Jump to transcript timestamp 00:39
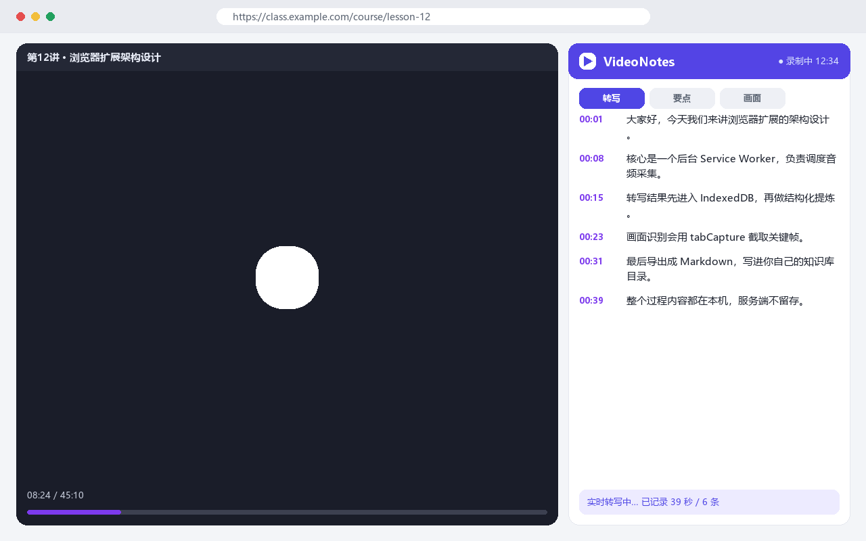Image resolution: width=866 pixels, height=541 pixels. pyautogui.click(x=591, y=300)
